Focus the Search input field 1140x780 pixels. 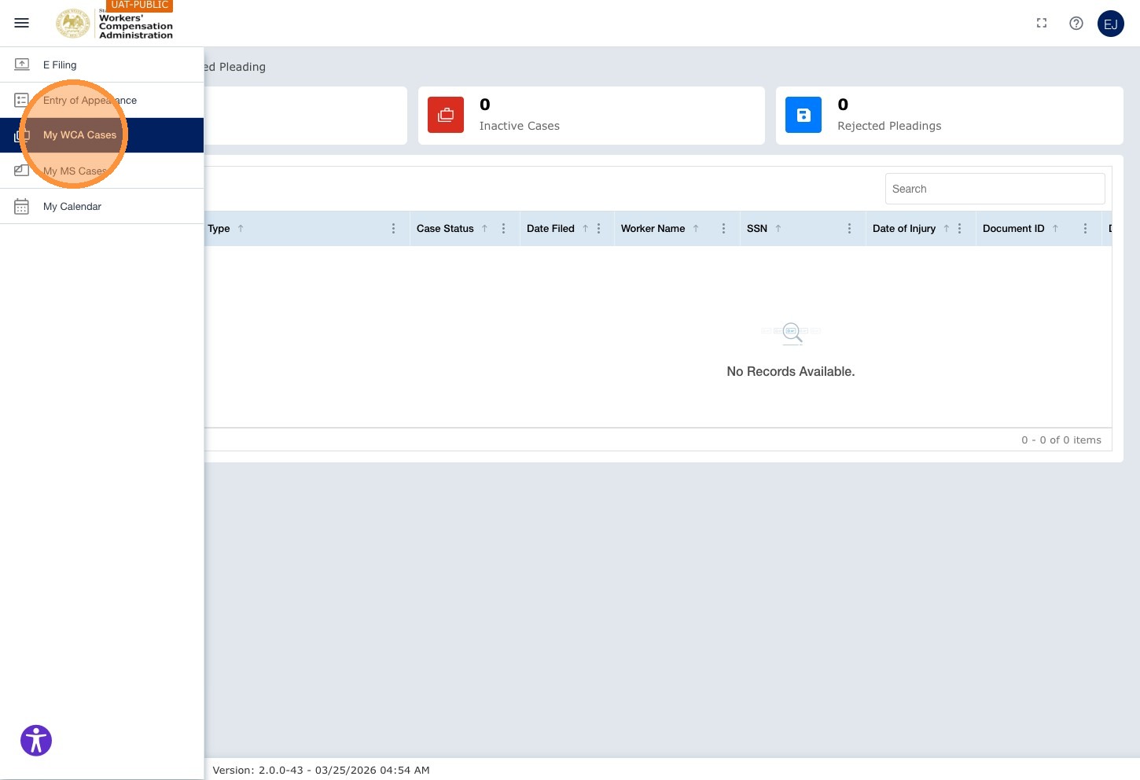tap(995, 189)
